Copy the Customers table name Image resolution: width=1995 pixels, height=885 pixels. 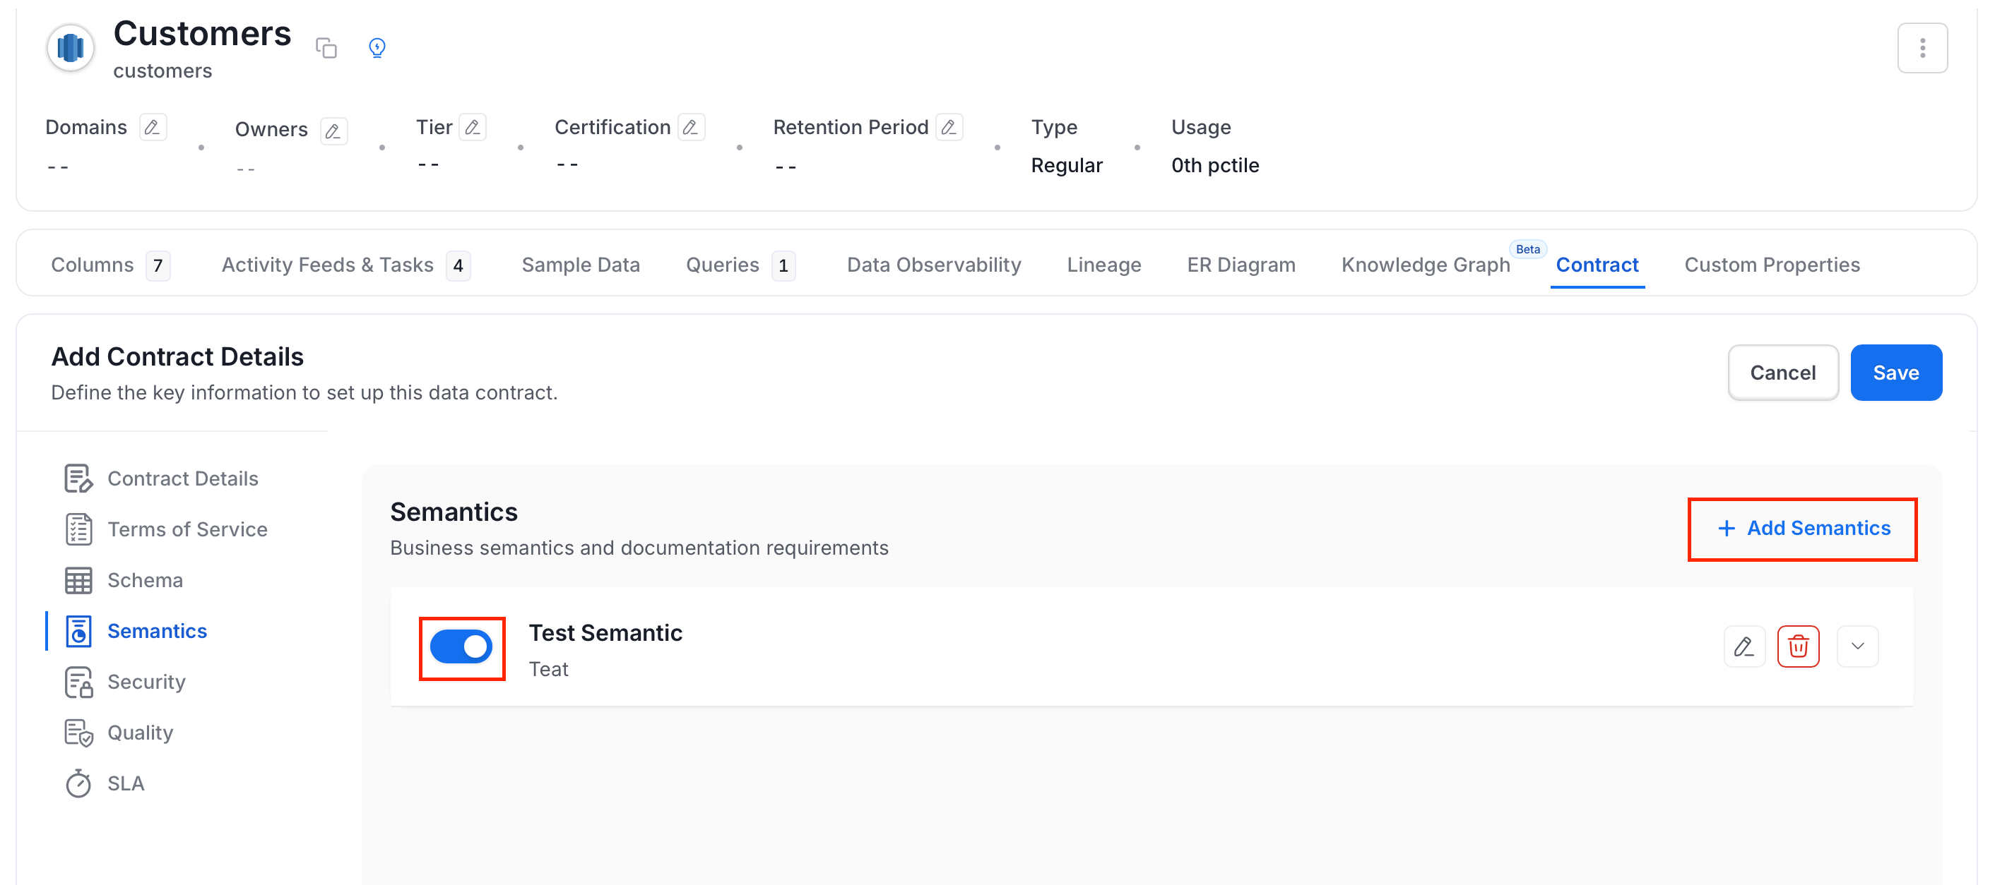click(x=326, y=48)
